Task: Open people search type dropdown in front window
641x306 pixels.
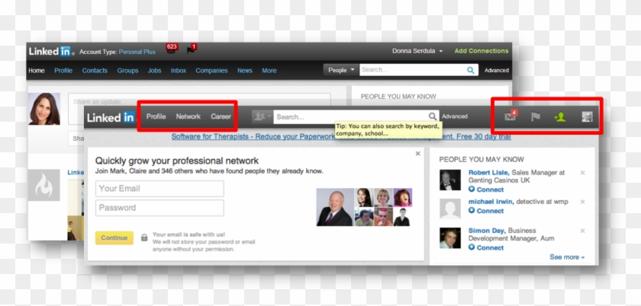Action: coord(262,116)
